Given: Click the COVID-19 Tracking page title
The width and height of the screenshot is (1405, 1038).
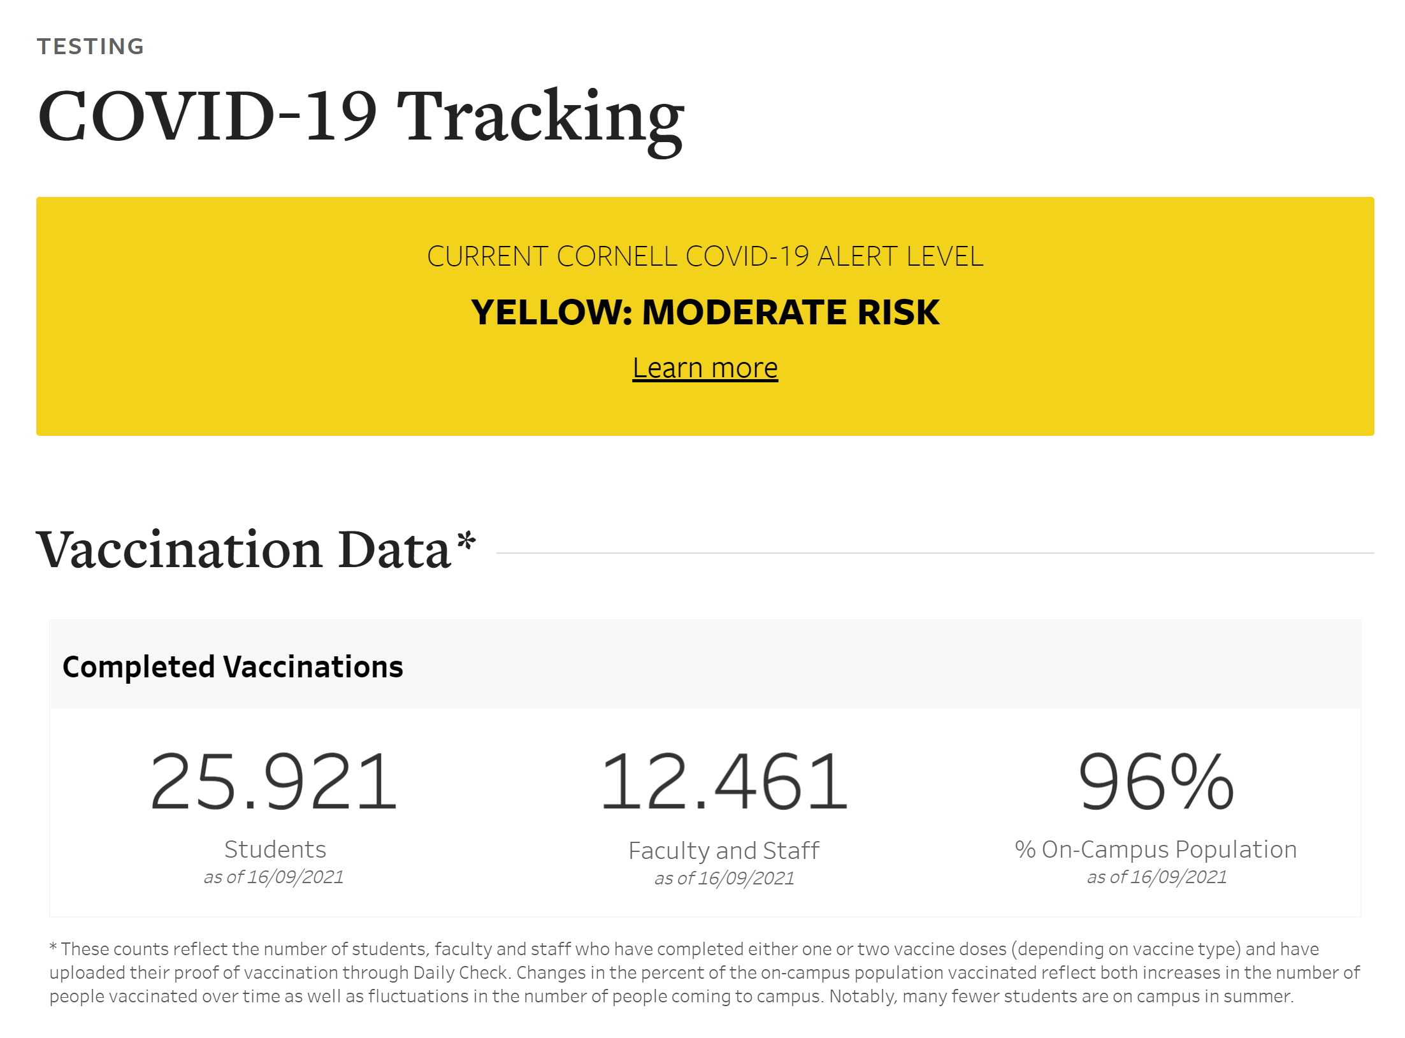Looking at the screenshot, I should 361,117.
